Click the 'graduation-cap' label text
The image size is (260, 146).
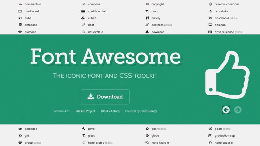pyautogui.click(x=225, y=136)
